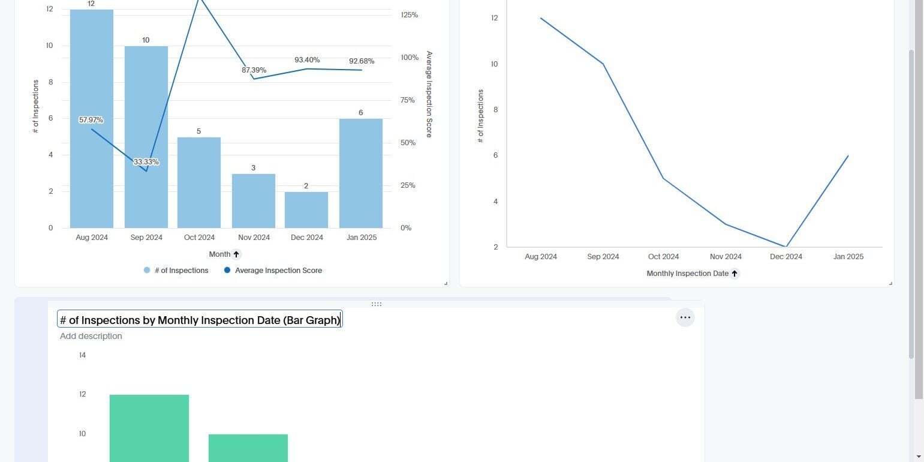
Task: Click the resize corner of the combo chart tile
Action: [446, 283]
